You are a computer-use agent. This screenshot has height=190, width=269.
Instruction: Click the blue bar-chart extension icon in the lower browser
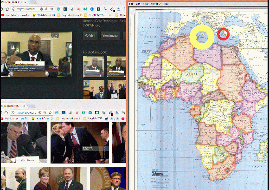(x=64, y=113)
